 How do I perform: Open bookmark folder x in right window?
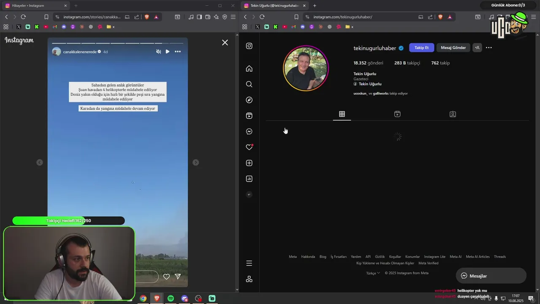(349, 27)
